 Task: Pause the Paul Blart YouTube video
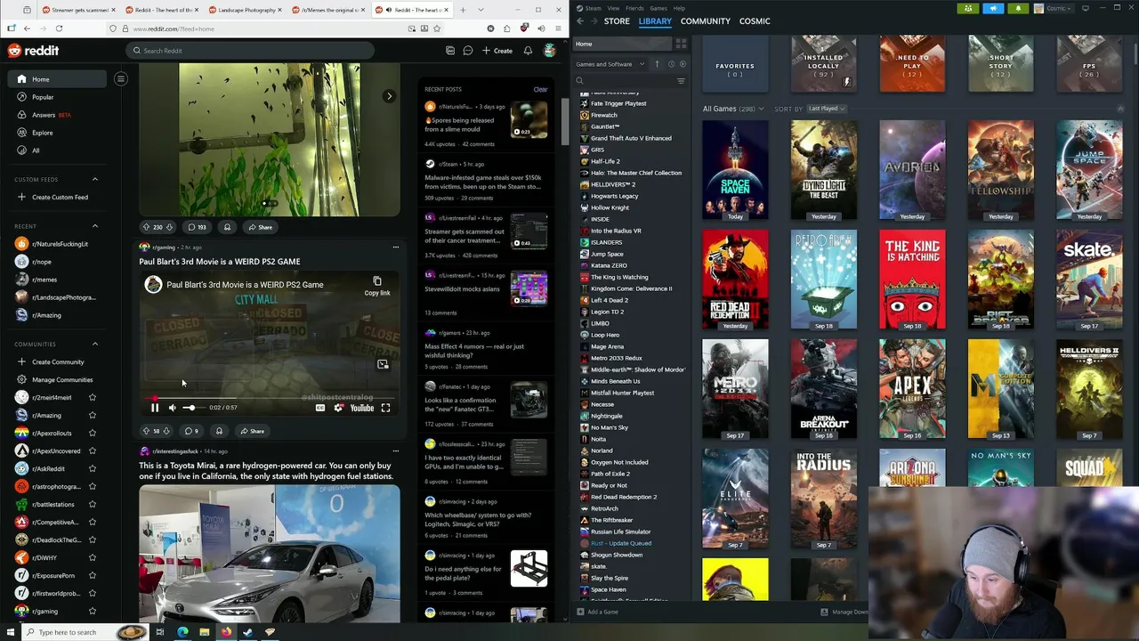154,408
